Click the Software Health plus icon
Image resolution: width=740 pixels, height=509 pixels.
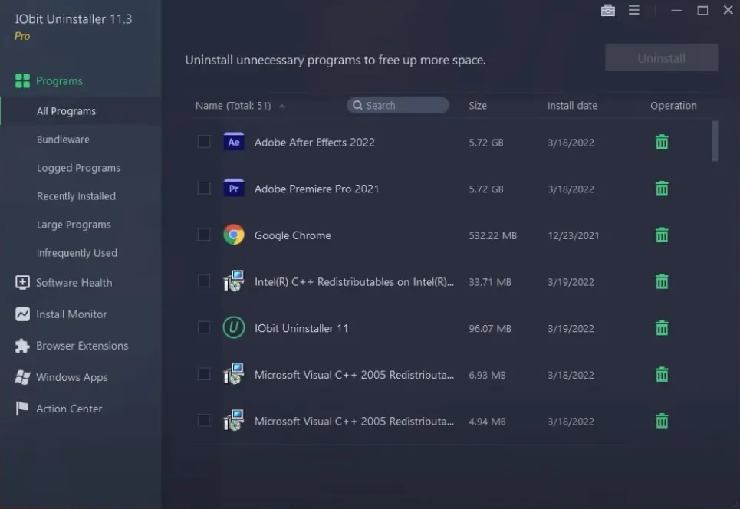[x=22, y=282]
